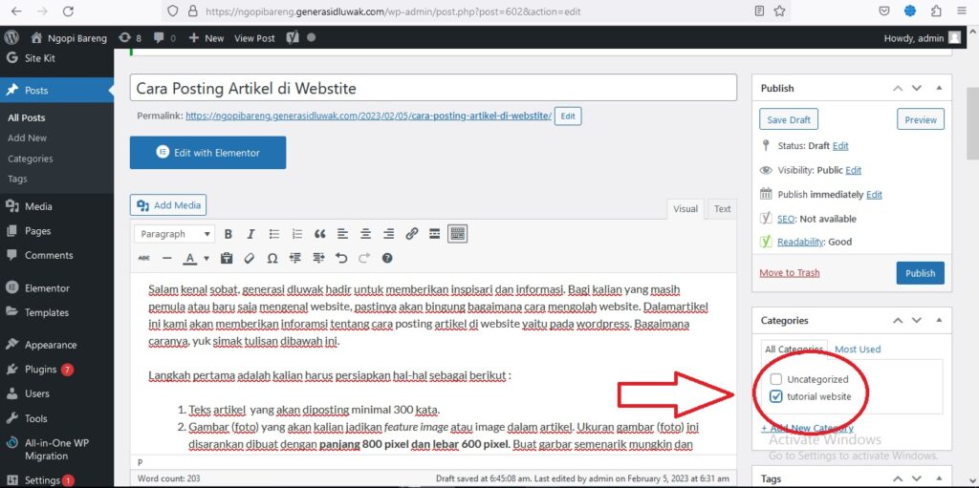This screenshot has width=979, height=488.
Task: Apply italic formatting in editor
Action: pos(251,234)
